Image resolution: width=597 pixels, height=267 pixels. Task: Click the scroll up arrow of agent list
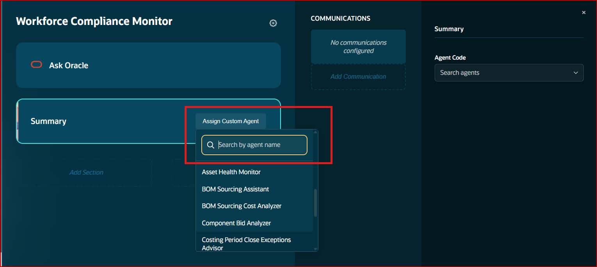(x=315, y=132)
